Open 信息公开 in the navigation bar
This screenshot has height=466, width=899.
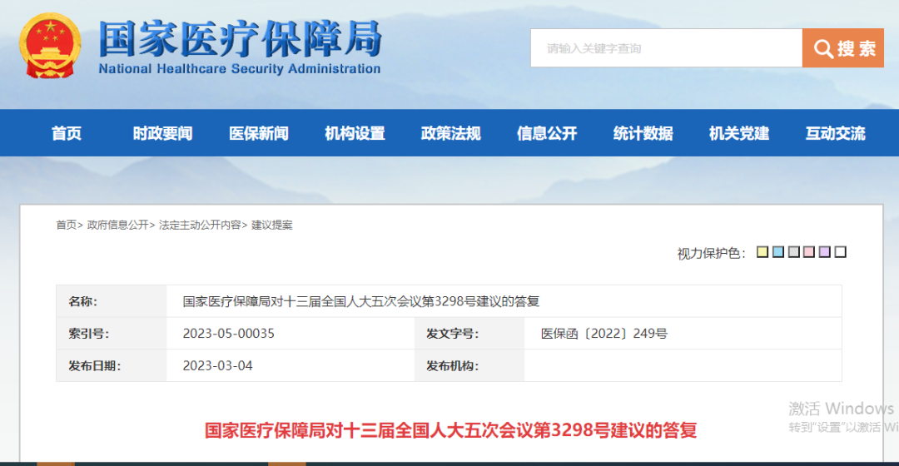click(547, 133)
